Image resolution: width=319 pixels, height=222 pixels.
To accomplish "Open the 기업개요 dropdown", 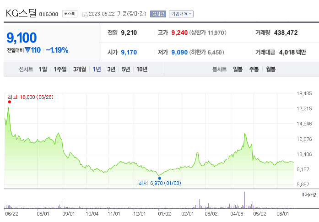I will coord(181,14).
